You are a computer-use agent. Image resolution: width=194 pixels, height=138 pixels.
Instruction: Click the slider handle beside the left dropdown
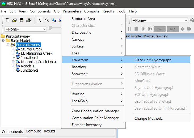click(x=50, y=28)
